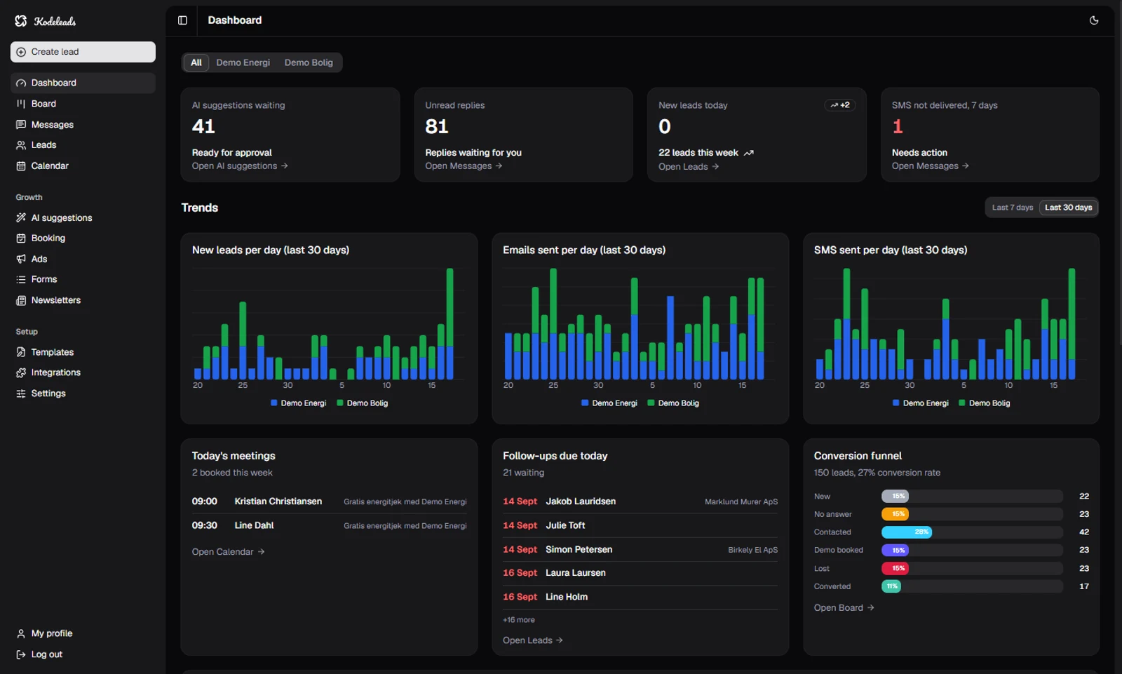This screenshot has height=674, width=1122.
Task: Click the Integrations puzzle icon
Action: (x=21, y=372)
